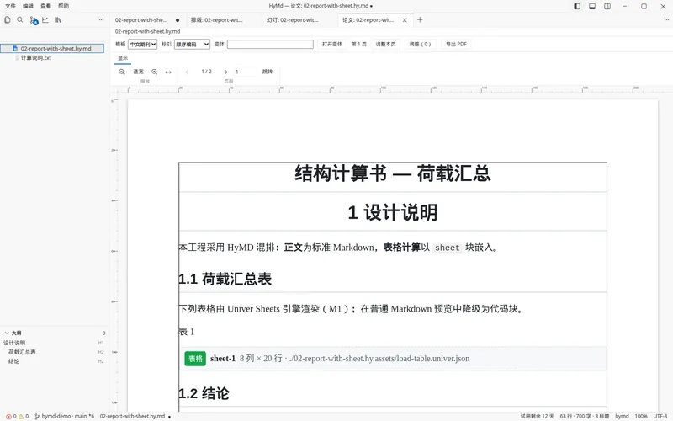Click the 1.2 结论 heading in the page
The image size is (673, 421).
point(204,393)
